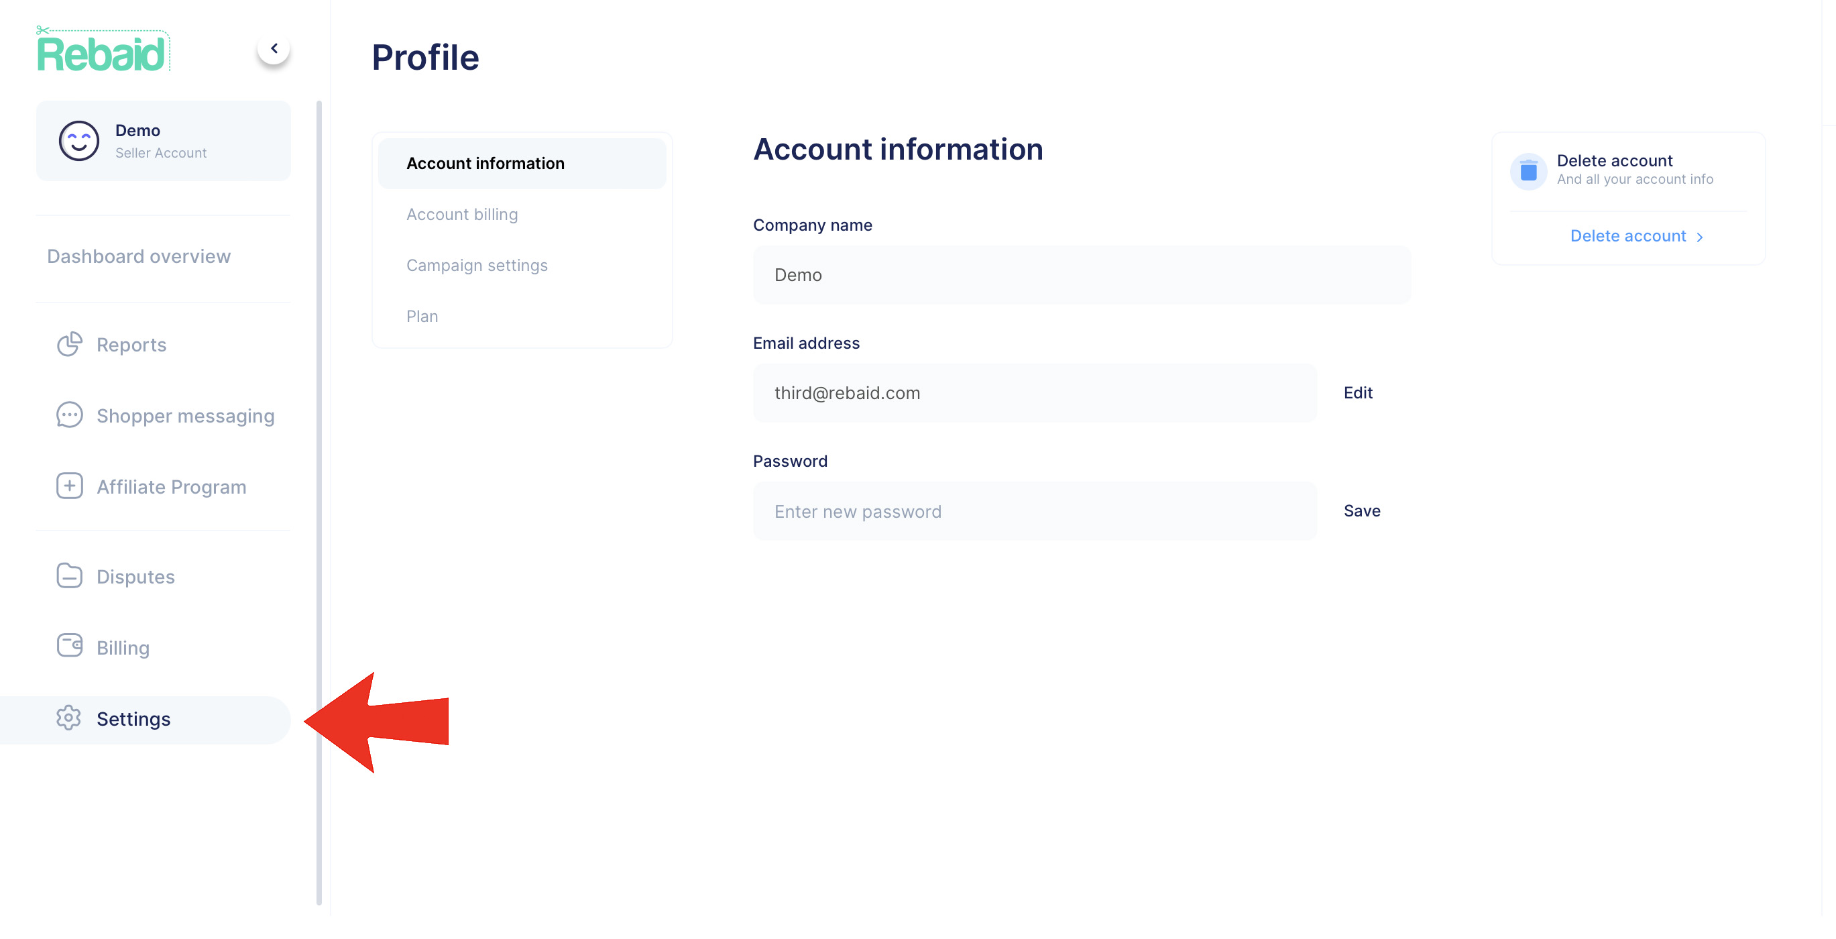Viewport: 1836px width, 939px height.
Task: Click the Disputes folder icon
Action: (x=69, y=575)
